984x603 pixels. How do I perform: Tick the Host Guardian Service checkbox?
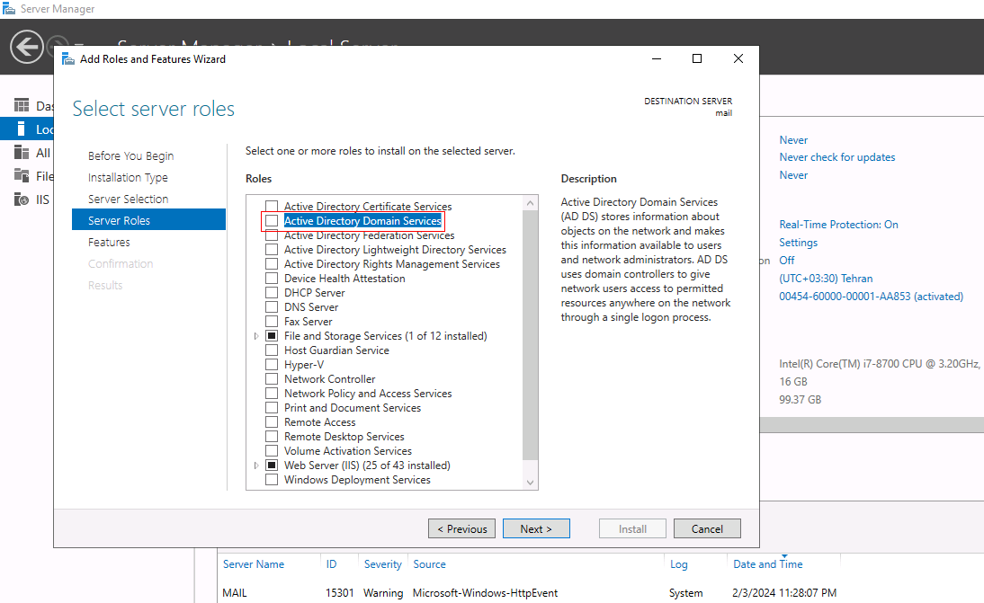272,350
